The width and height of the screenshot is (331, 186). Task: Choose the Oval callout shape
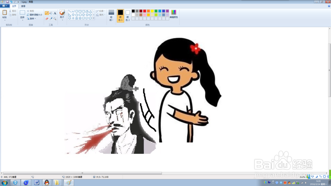(x=87, y=18)
